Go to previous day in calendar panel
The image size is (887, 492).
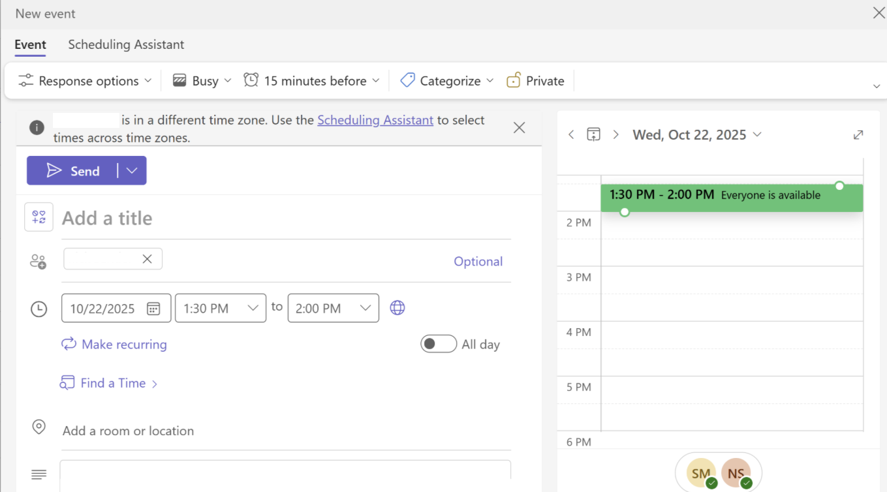tap(571, 134)
